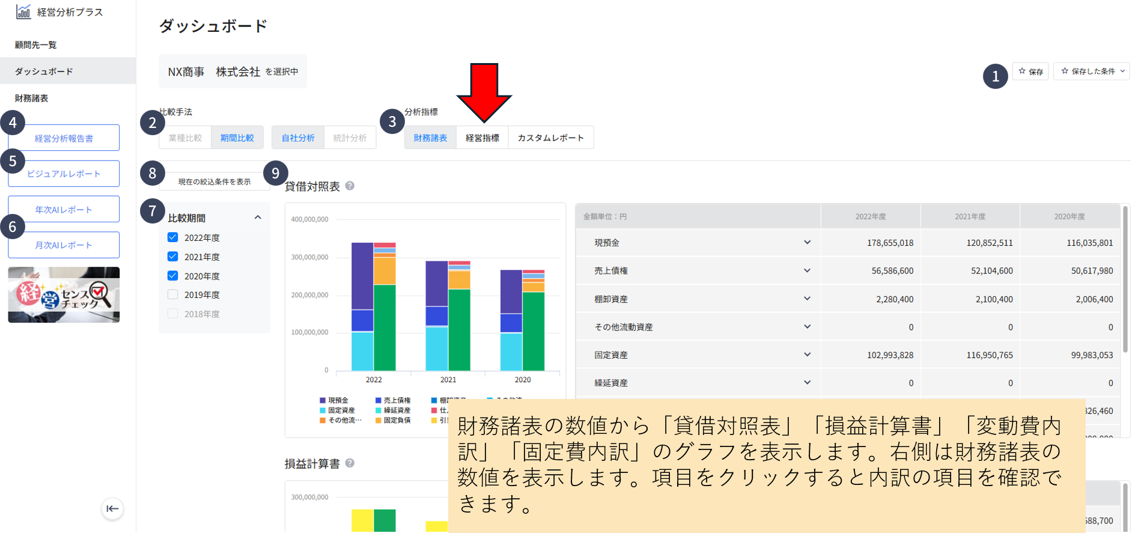Switch to the 経営指標 tab

point(482,138)
